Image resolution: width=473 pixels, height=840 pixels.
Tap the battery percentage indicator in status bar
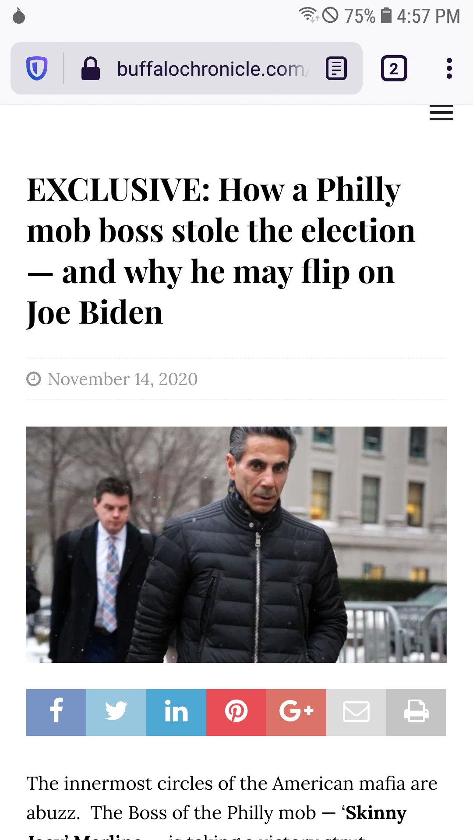coord(360,16)
